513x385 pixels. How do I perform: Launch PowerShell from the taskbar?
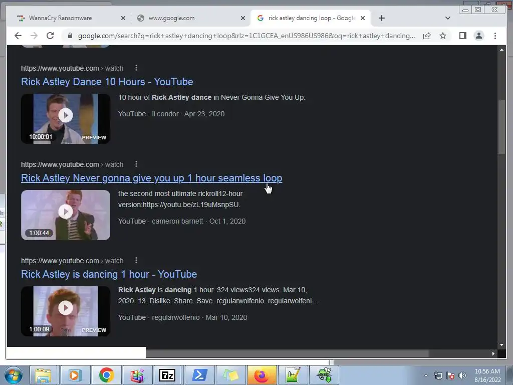point(199,375)
